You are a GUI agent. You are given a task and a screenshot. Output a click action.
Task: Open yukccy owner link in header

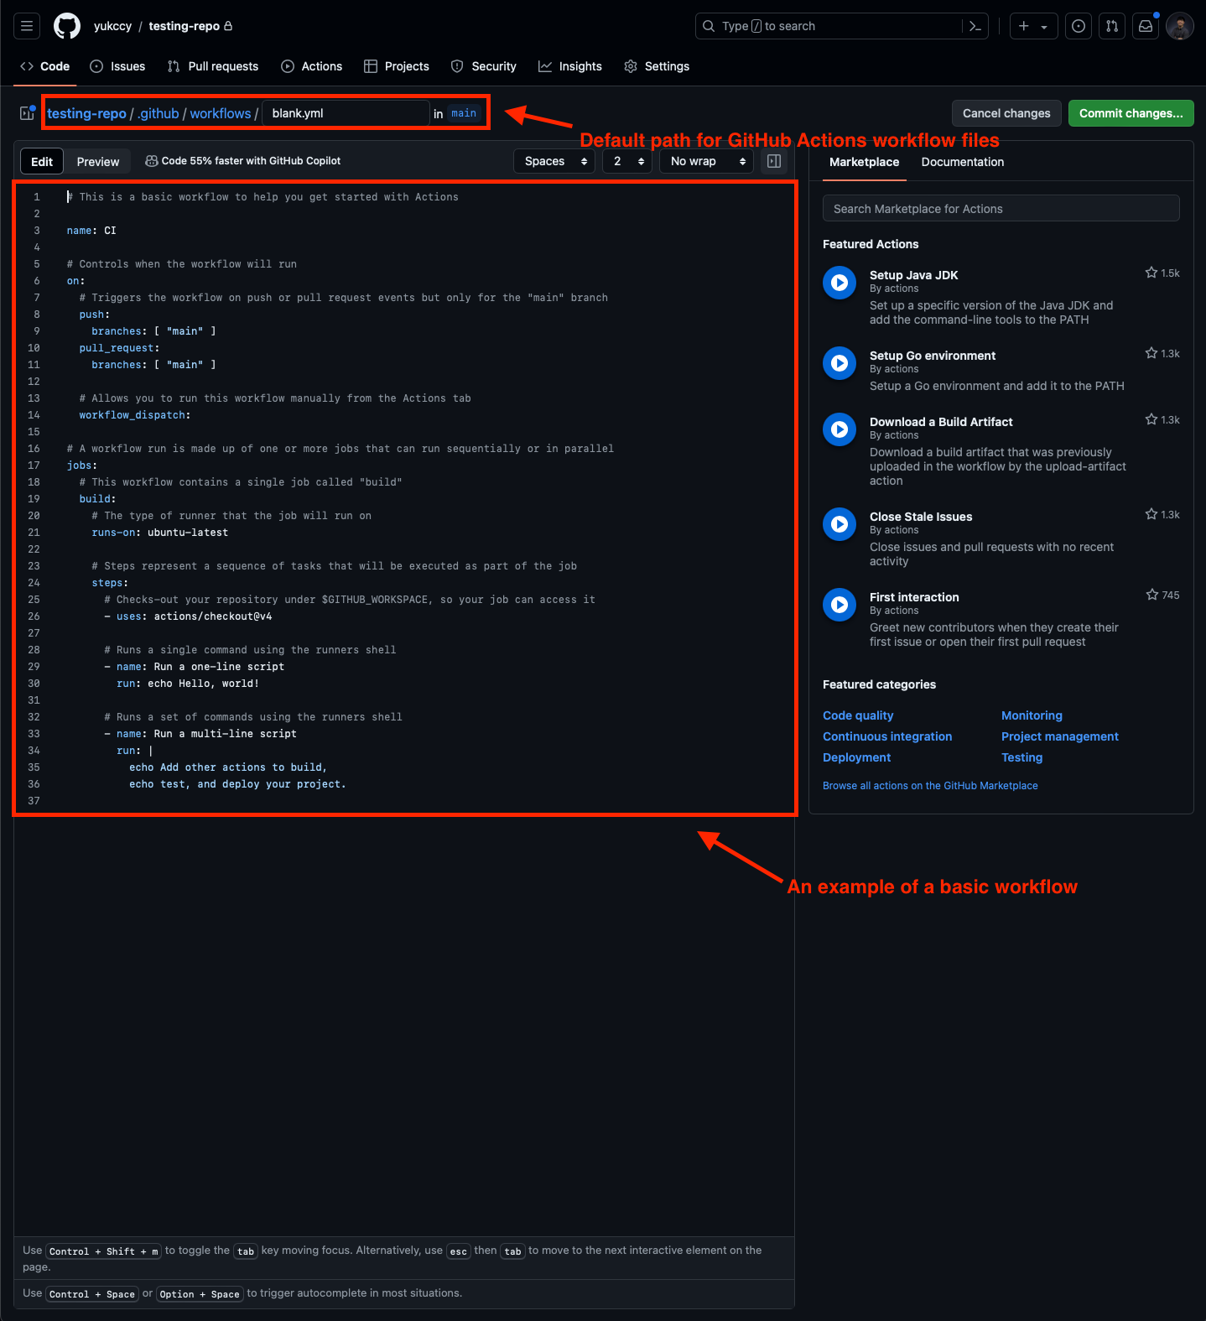click(x=112, y=26)
